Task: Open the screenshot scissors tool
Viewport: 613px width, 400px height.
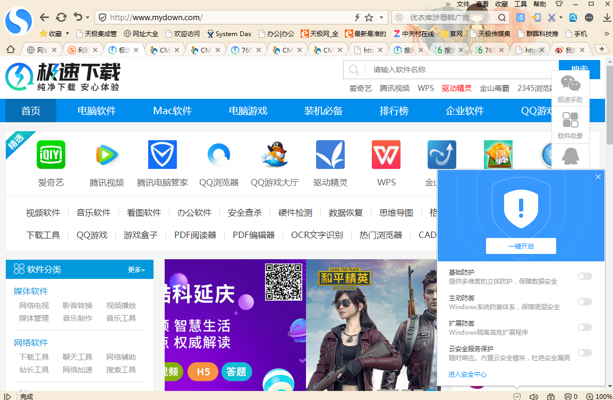Action: point(551,18)
